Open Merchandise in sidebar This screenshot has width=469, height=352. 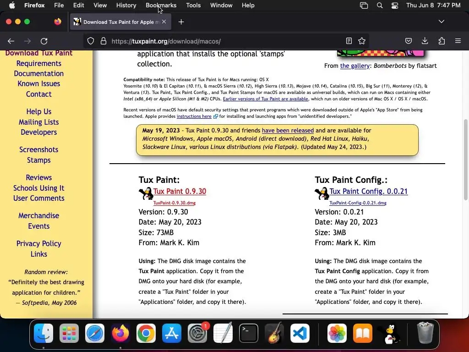[39, 216]
